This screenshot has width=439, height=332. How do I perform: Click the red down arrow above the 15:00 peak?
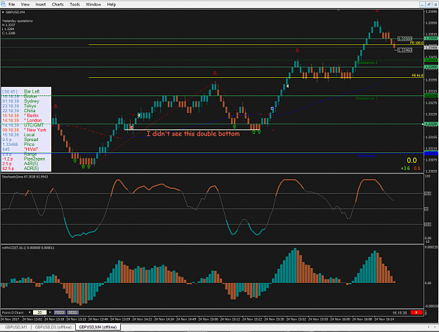point(215,73)
